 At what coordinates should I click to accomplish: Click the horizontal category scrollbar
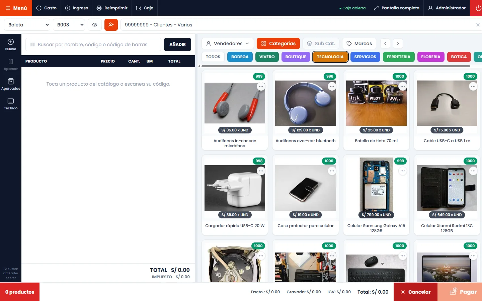coord(336,66)
